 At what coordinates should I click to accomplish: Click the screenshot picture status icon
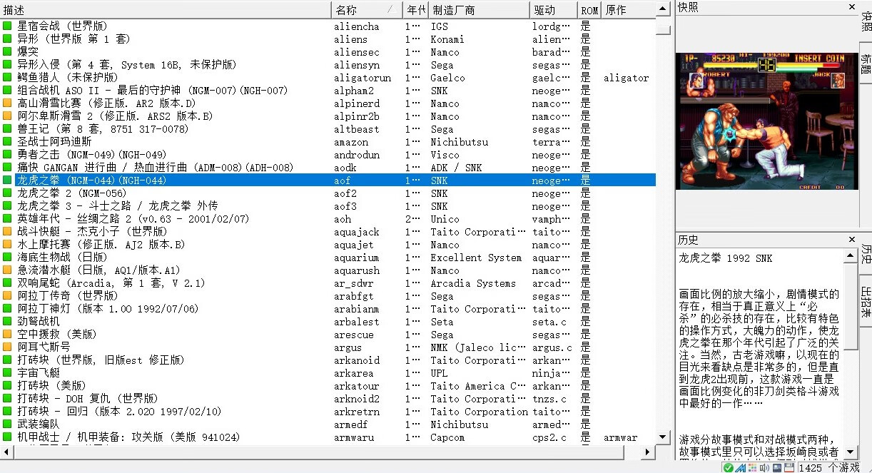click(777, 468)
